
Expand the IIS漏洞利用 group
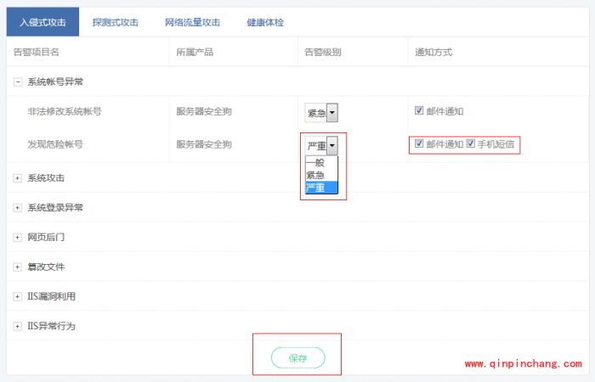tap(18, 297)
